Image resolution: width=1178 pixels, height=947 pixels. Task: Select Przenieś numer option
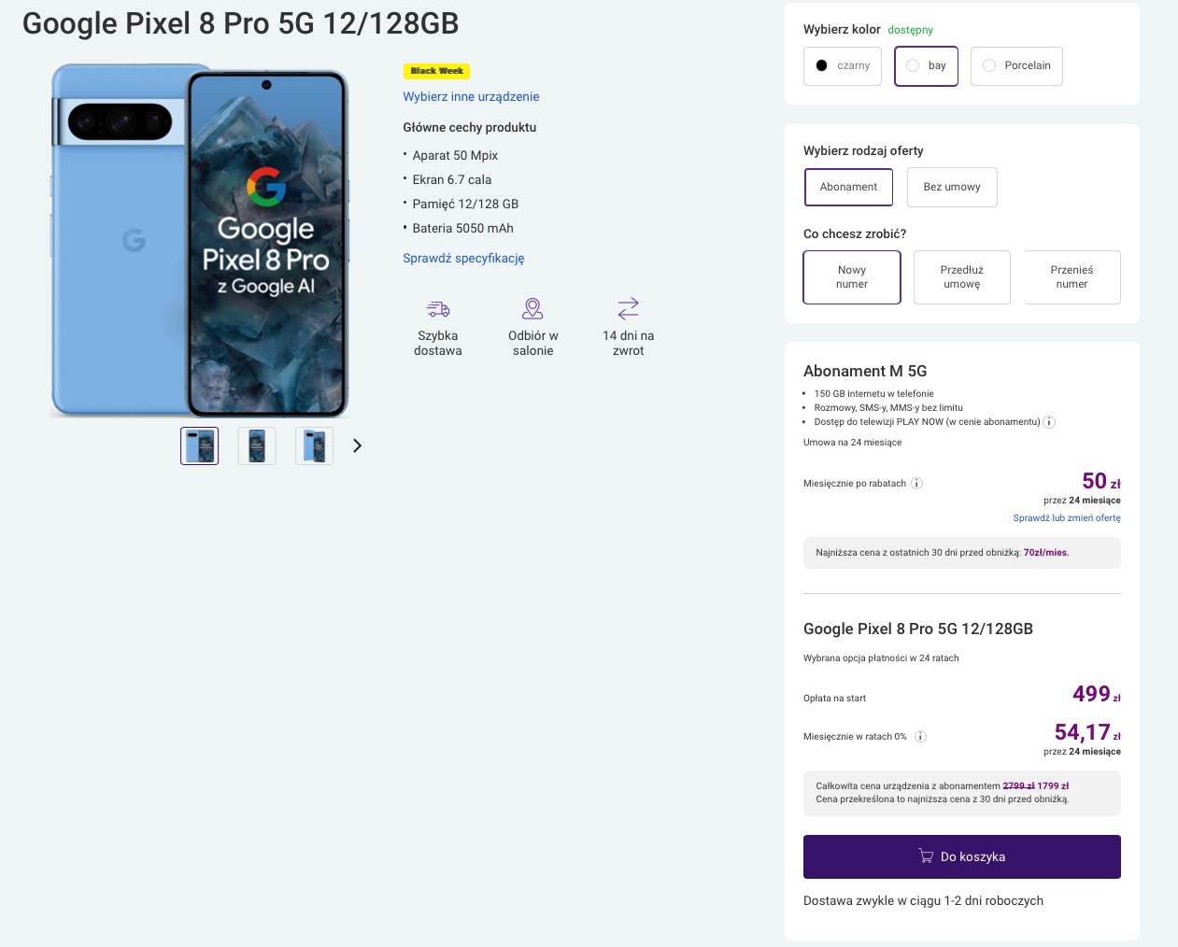pyautogui.click(x=1072, y=277)
